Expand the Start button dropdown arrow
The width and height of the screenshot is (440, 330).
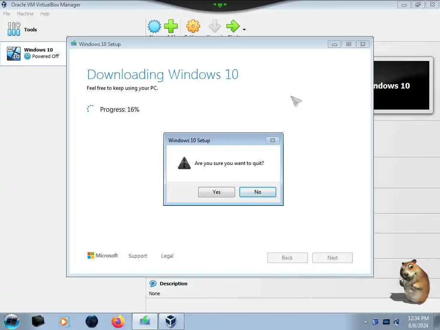point(244,30)
